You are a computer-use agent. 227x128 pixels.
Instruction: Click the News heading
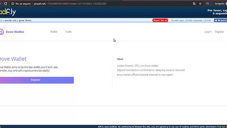(x=120, y=59)
